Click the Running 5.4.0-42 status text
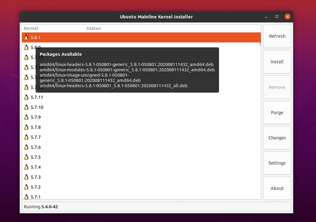Viewport: 316px width, 222px height. [x=41, y=207]
